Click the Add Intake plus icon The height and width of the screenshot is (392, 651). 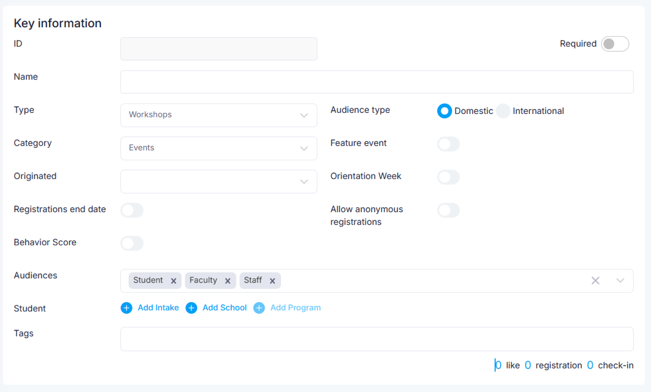click(127, 308)
